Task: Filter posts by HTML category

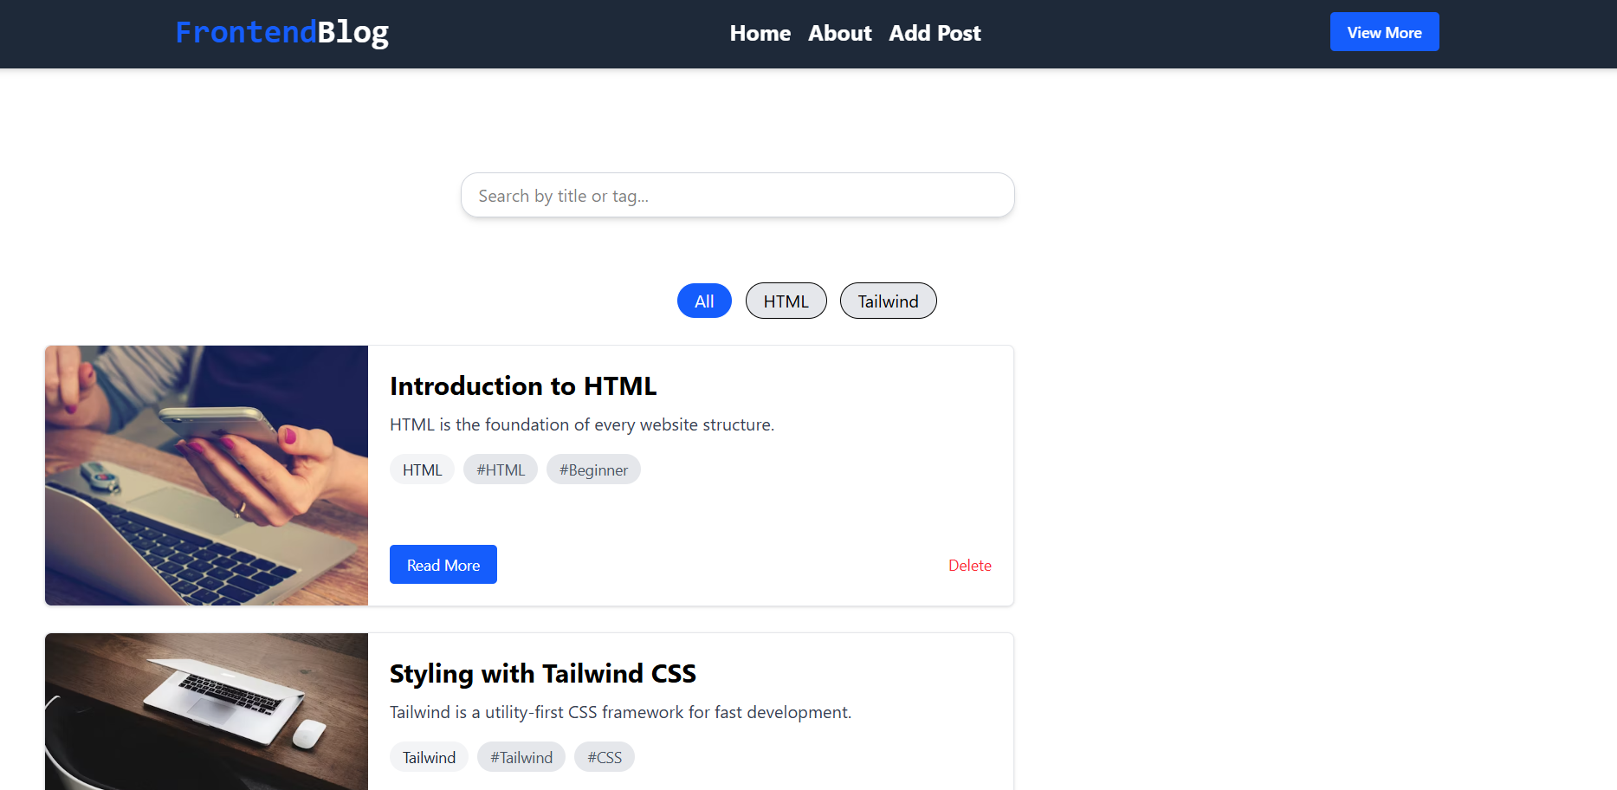Action: (786, 301)
